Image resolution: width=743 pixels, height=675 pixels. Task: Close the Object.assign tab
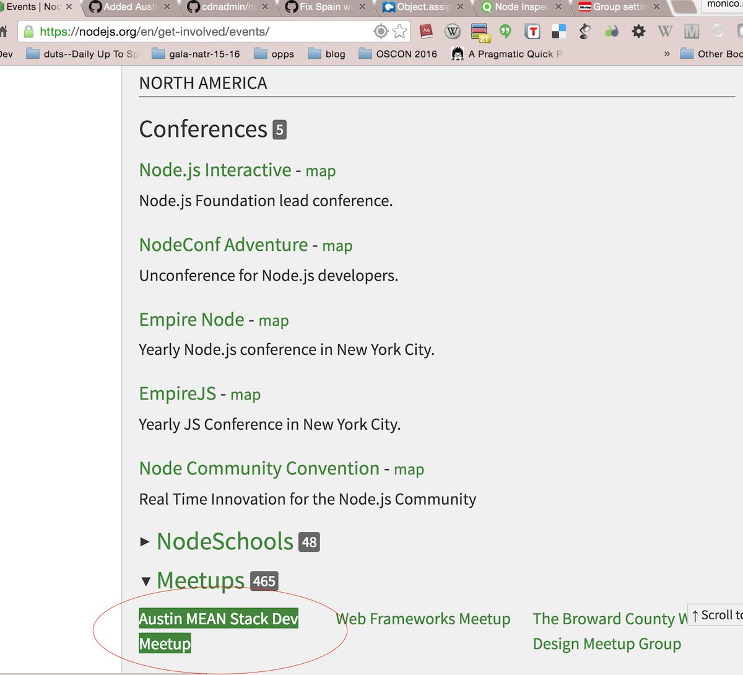460,7
